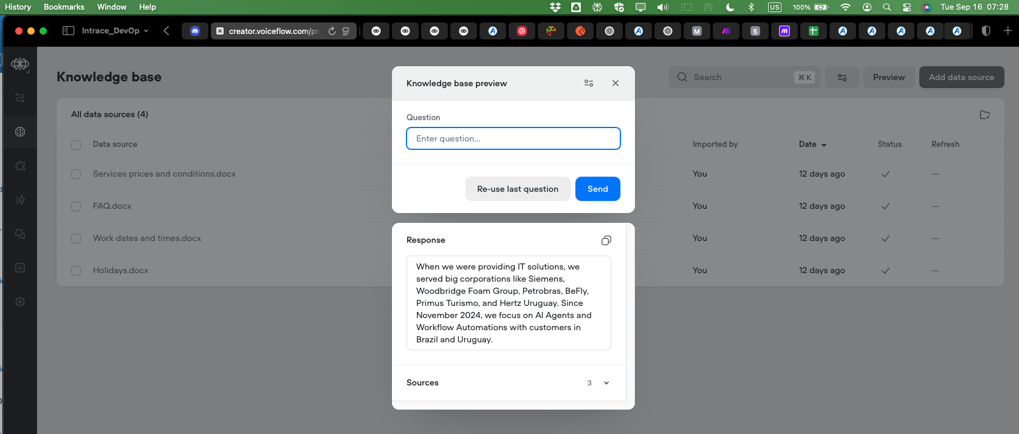Open Bluetooth menu bar icon

coord(751,7)
